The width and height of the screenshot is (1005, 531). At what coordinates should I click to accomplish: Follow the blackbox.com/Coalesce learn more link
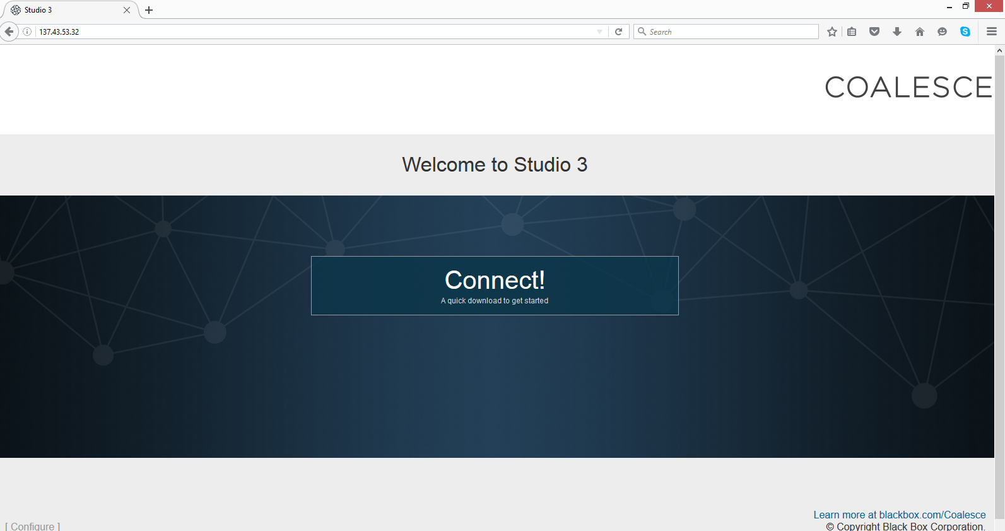point(900,515)
